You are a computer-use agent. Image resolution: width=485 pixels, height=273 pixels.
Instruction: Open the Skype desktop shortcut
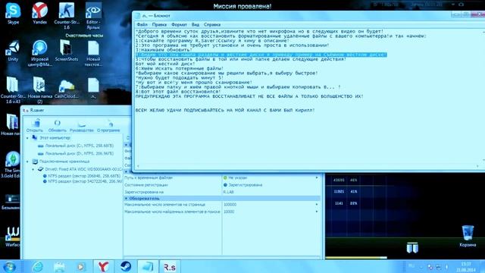13,13
